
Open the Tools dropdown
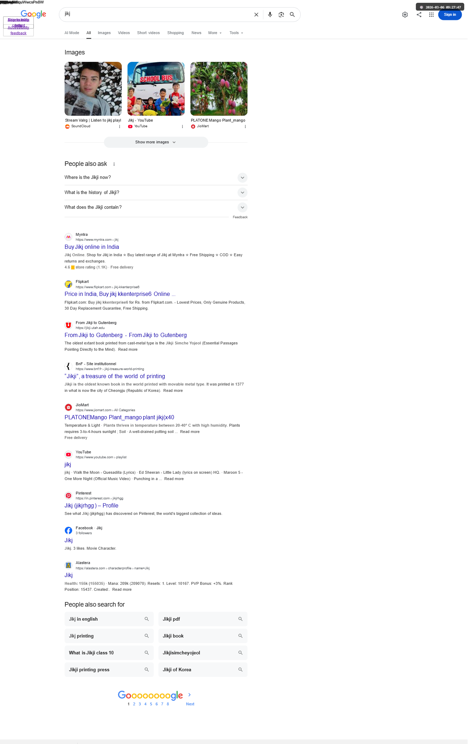click(236, 33)
